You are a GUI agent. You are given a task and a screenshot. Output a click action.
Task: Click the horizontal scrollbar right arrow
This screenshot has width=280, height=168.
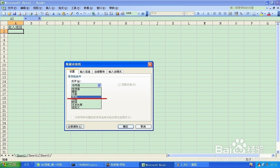[x=273, y=155]
